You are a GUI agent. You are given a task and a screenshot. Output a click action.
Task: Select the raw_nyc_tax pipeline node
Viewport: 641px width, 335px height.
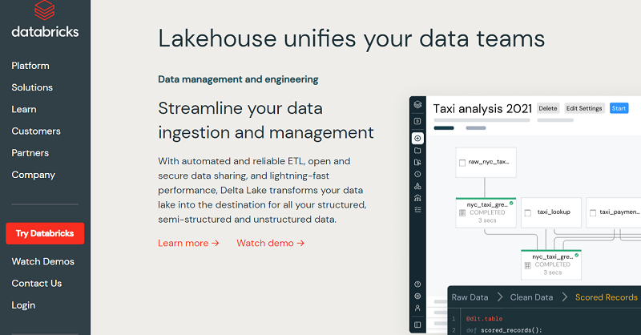[486, 163]
